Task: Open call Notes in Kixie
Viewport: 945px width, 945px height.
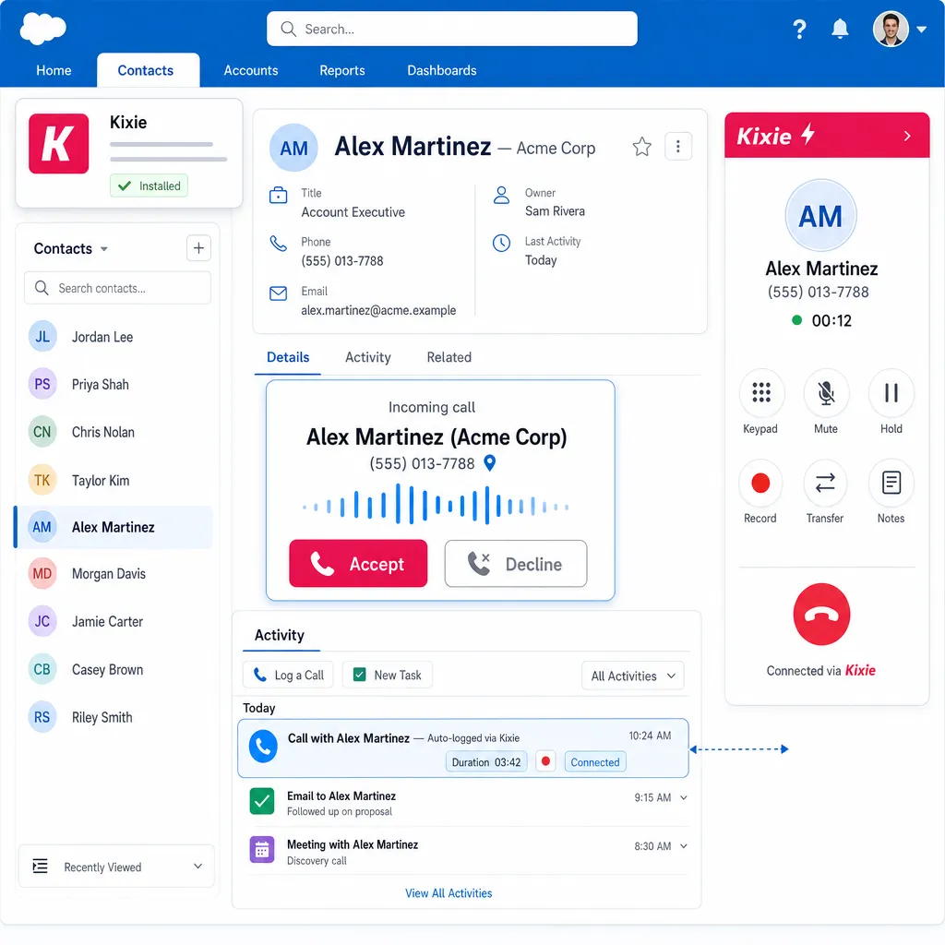Action: 891,483
